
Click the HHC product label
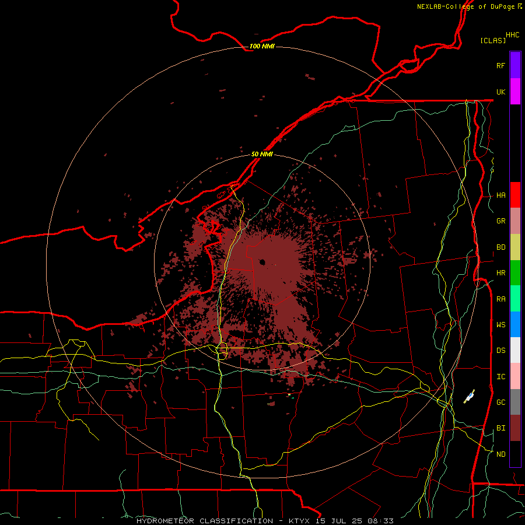click(x=512, y=35)
